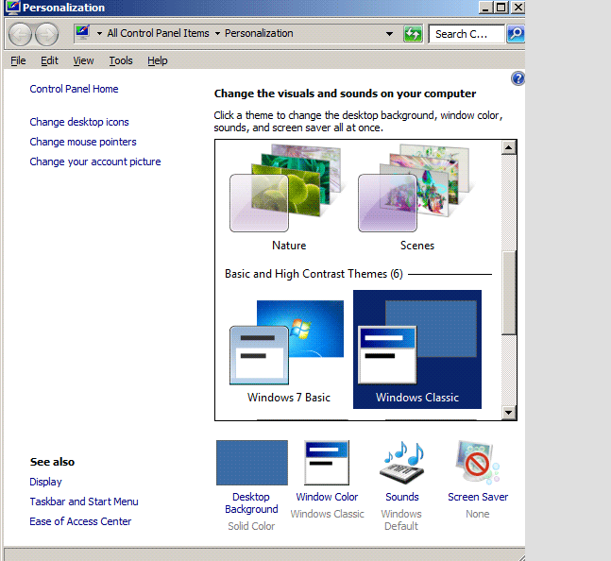The image size is (611, 561).
Task: Click the green Refresh button
Action: [x=413, y=34]
